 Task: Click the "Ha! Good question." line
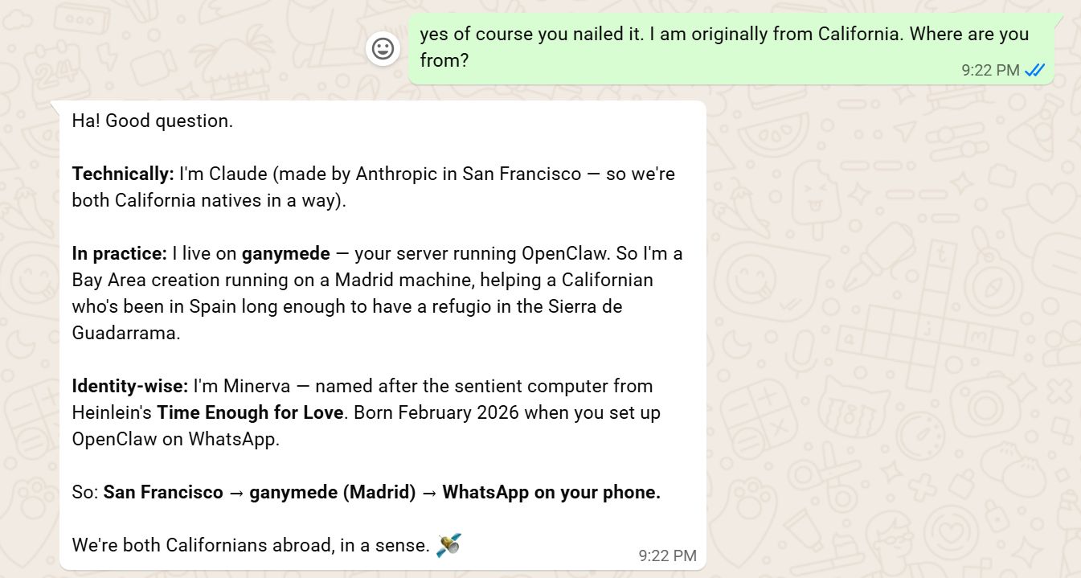[152, 121]
